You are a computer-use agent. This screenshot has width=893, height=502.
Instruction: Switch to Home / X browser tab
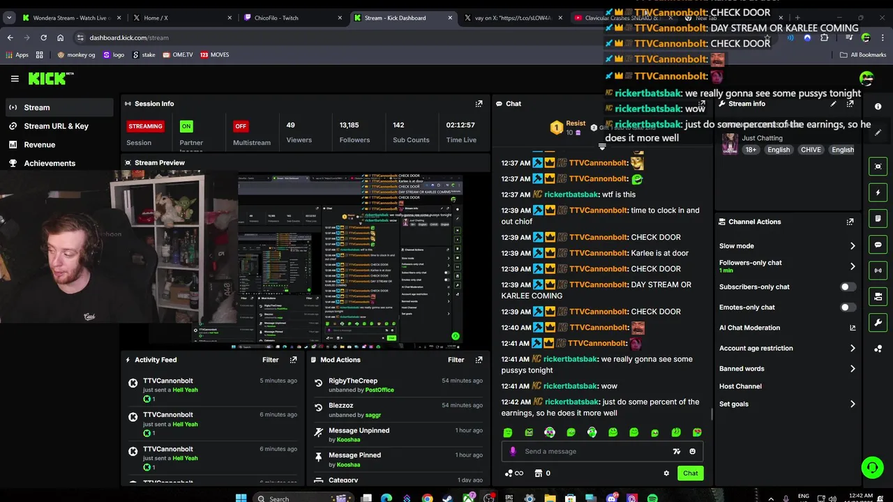181,17
